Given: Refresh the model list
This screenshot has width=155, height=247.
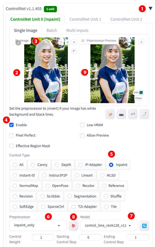Looking at the screenshot, I should 144,226.
